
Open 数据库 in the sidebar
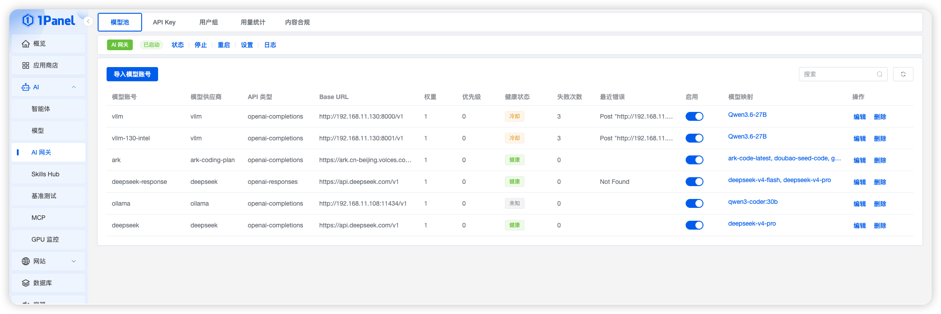[x=48, y=283]
